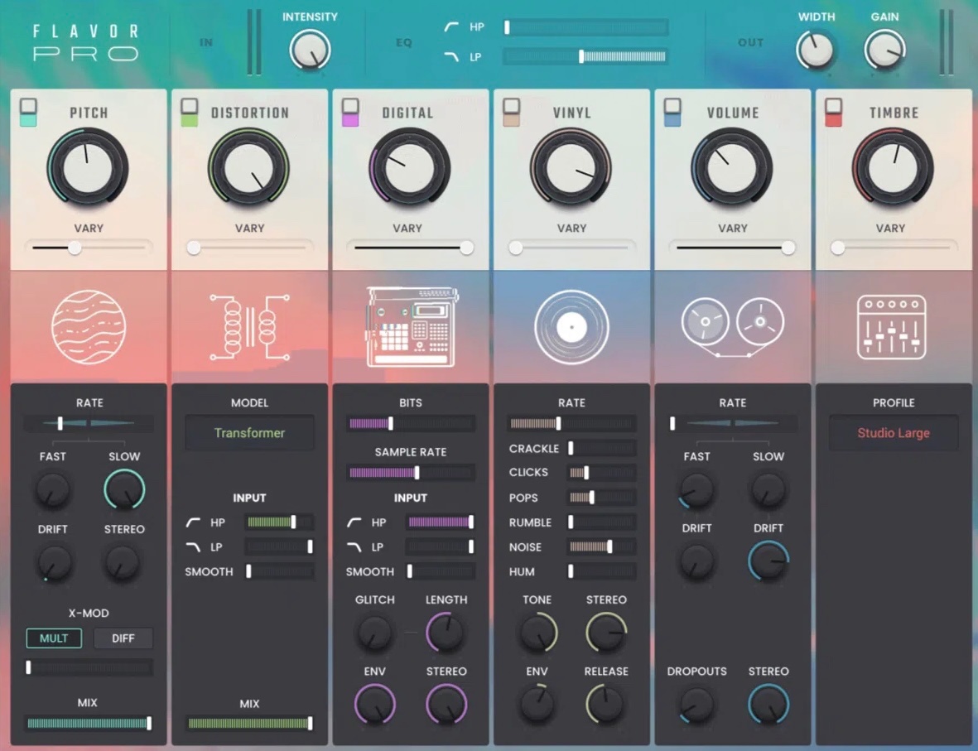Click the Pitch Slow knob

click(124, 489)
